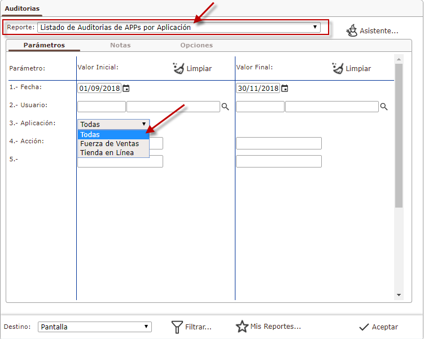
Task: Switch to the Parámetros tab
Action: [44, 45]
